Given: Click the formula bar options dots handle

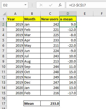Looking at the screenshot, I should point(32,5).
